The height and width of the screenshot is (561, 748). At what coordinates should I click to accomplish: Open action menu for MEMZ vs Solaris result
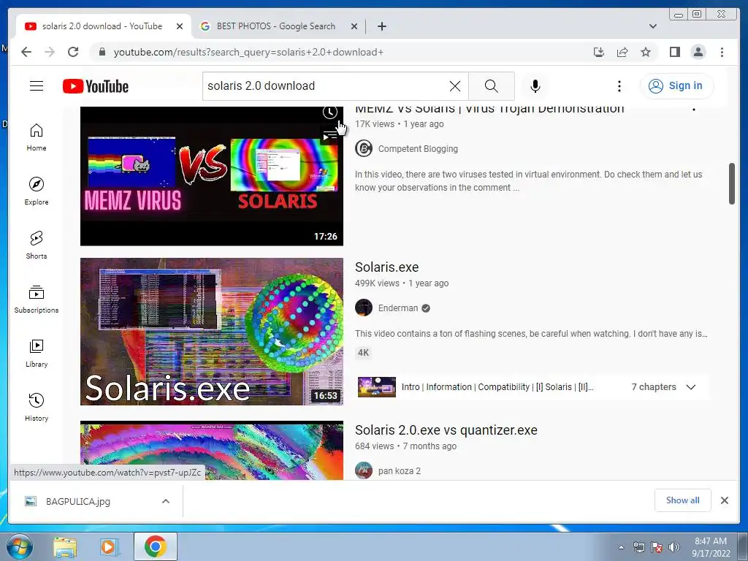coord(694,110)
